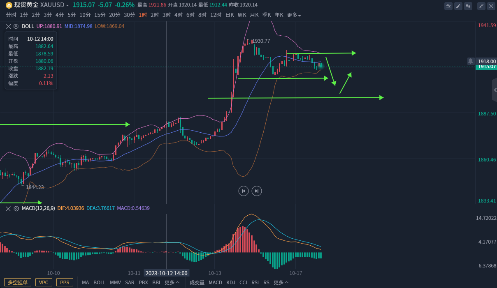Exit fullscreen via the shrink-arrows icon

[x=481, y=6]
